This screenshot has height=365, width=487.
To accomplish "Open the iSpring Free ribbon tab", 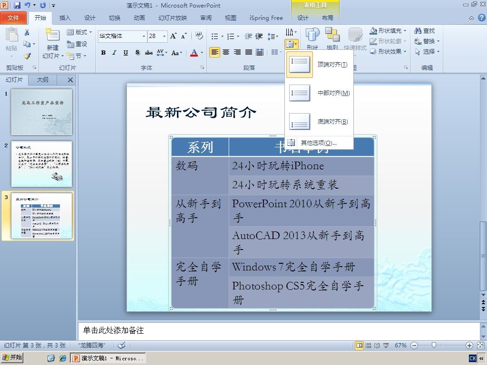I will tap(266, 18).
